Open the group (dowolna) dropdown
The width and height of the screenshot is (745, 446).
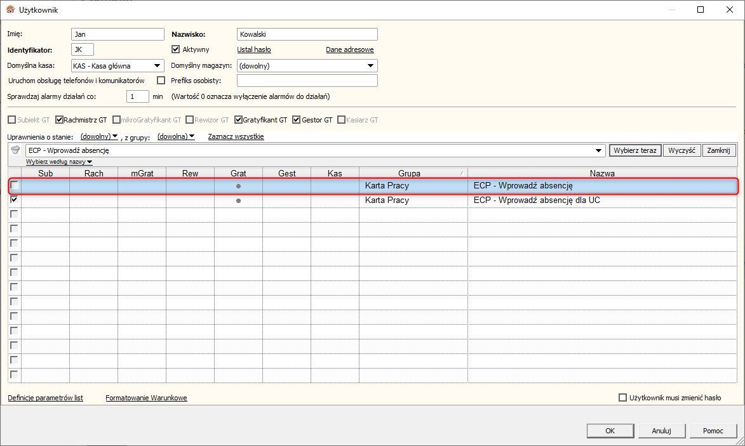click(x=176, y=136)
